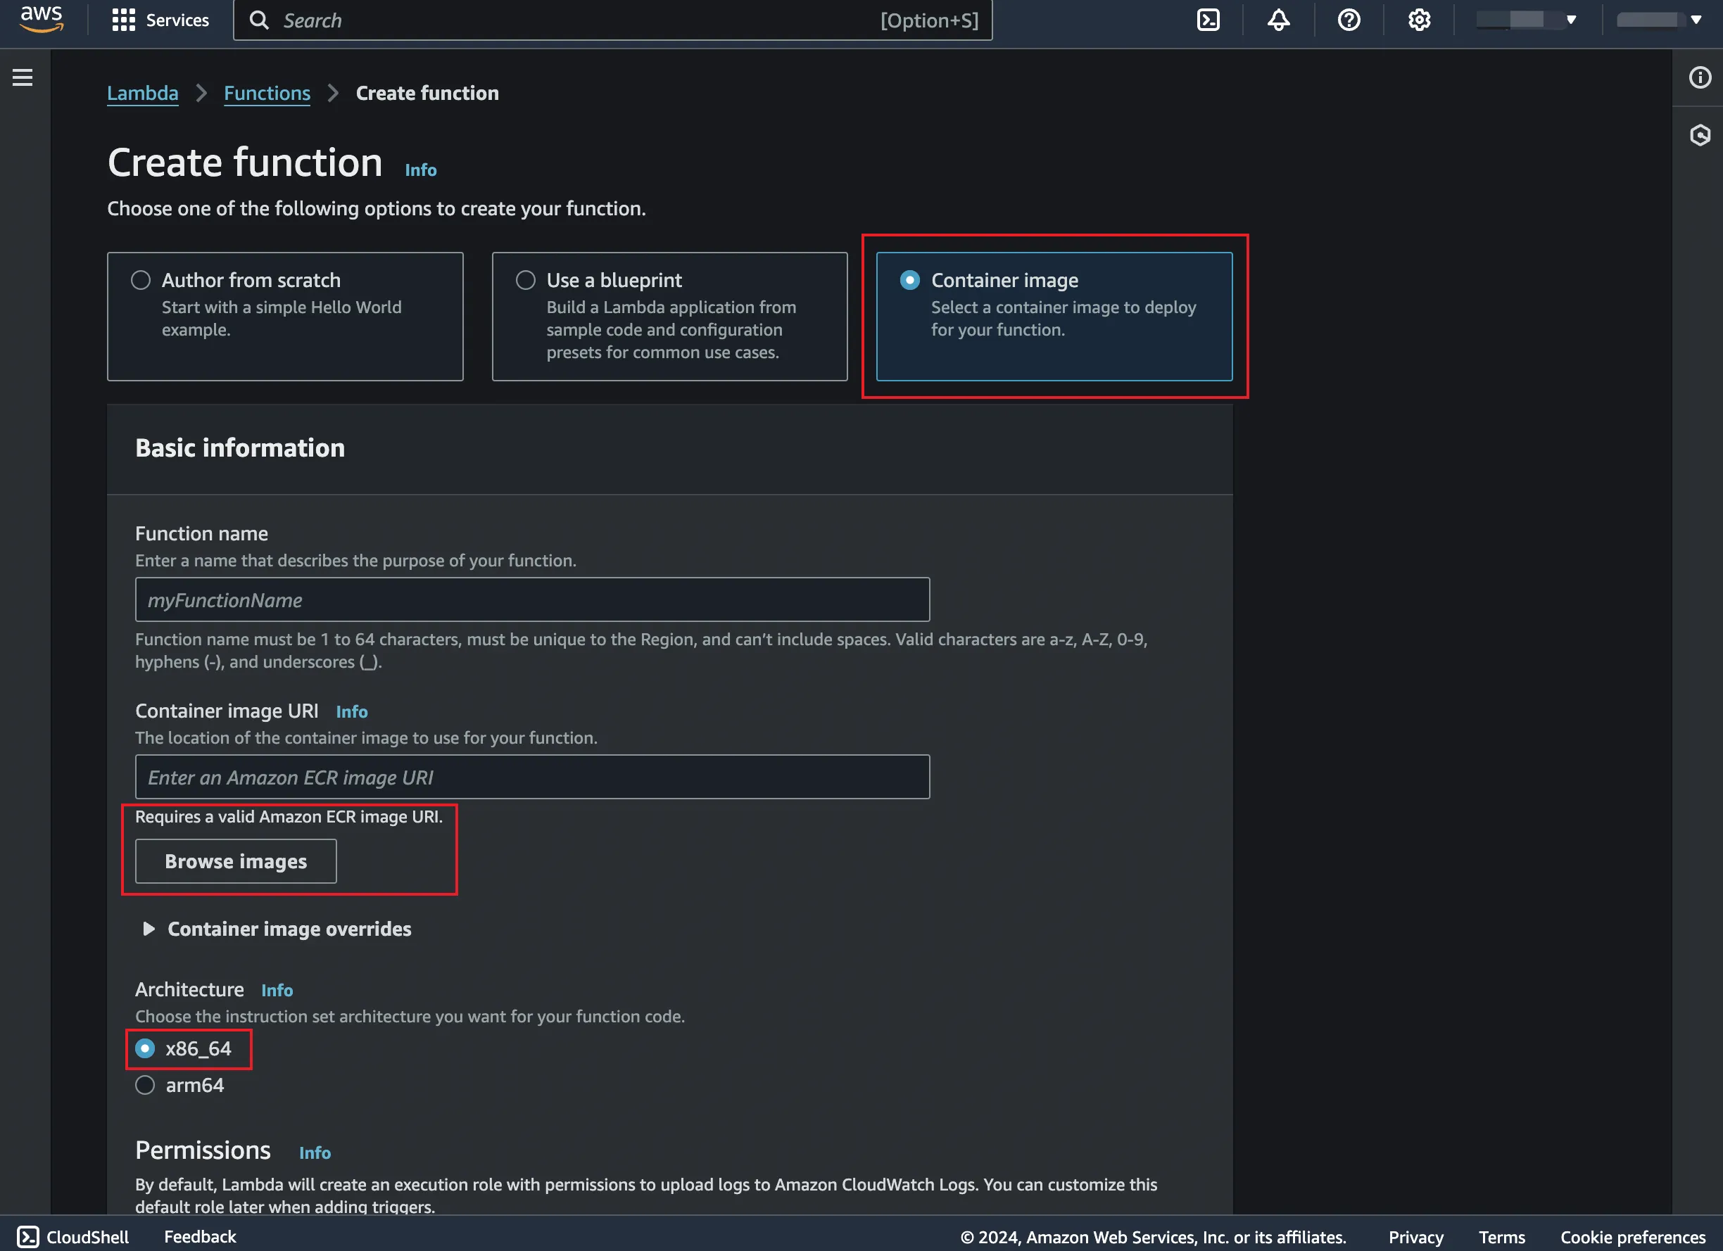Click the hexagon icon in right sidebar
The height and width of the screenshot is (1251, 1723).
point(1700,135)
